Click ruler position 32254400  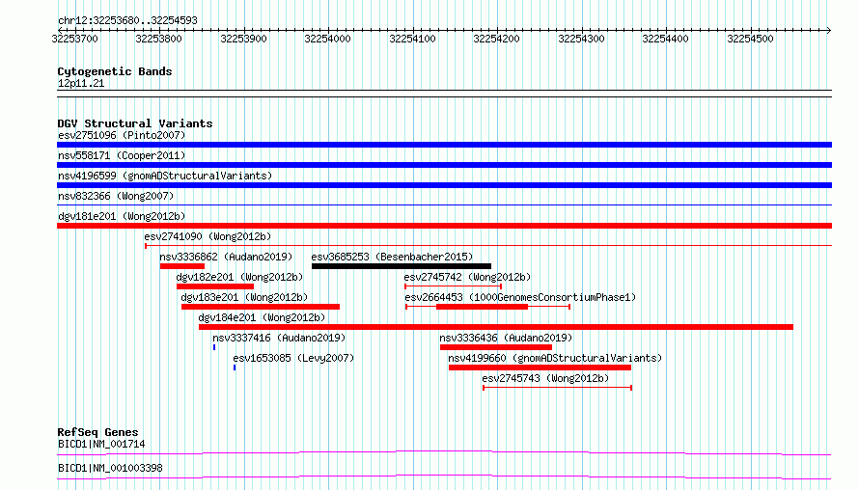666,39
